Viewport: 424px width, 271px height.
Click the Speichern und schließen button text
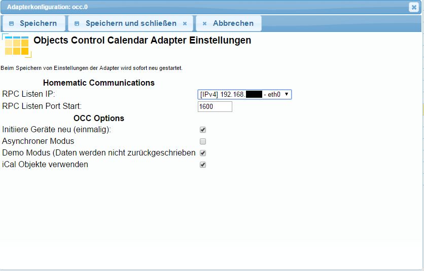131,23
